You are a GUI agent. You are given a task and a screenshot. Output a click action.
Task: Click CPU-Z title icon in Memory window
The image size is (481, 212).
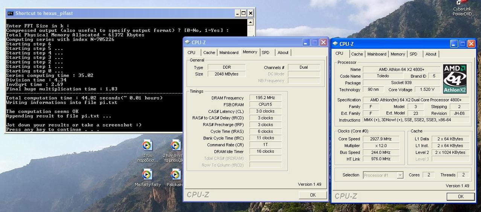click(x=187, y=42)
